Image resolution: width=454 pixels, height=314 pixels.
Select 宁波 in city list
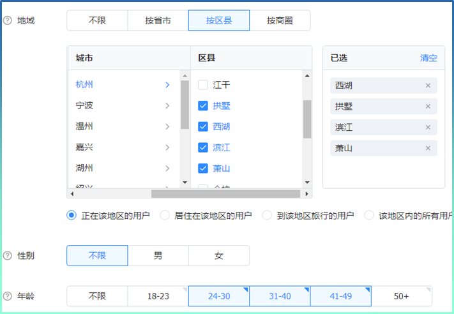coord(84,105)
